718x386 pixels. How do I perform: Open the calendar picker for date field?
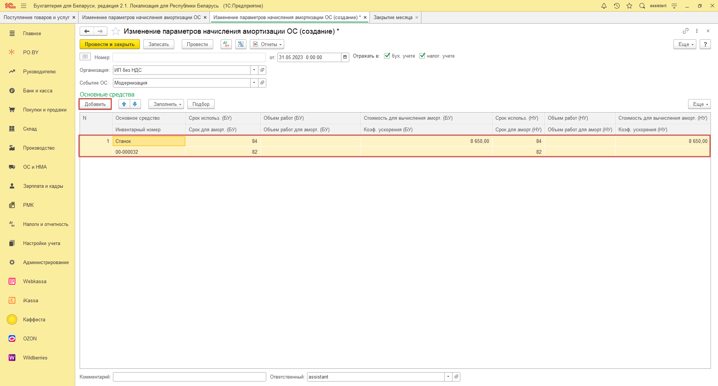[x=345, y=57]
